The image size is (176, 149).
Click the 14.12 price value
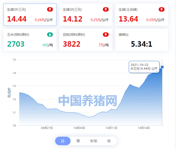coord(73,19)
